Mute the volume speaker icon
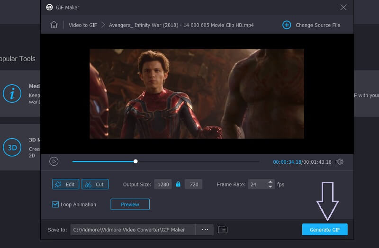The height and width of the screenshot is (248, 379). (x=340, y=162)
